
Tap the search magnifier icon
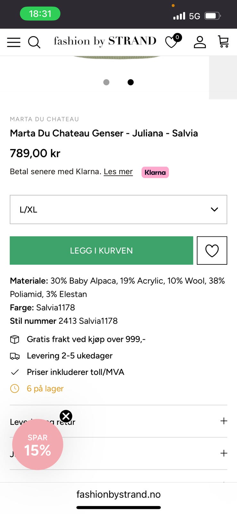pos(34,42)
